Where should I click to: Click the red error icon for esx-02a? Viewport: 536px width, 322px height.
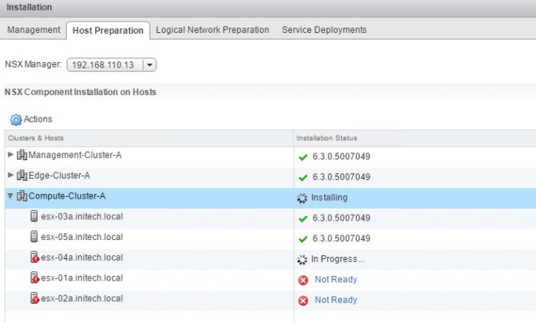coord(303,301)
